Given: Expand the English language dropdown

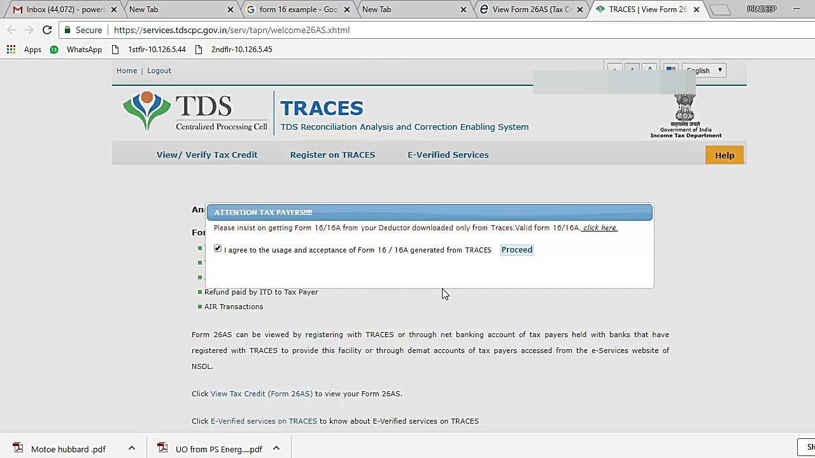Looking at the screenshot, I should tap(704, 71).
